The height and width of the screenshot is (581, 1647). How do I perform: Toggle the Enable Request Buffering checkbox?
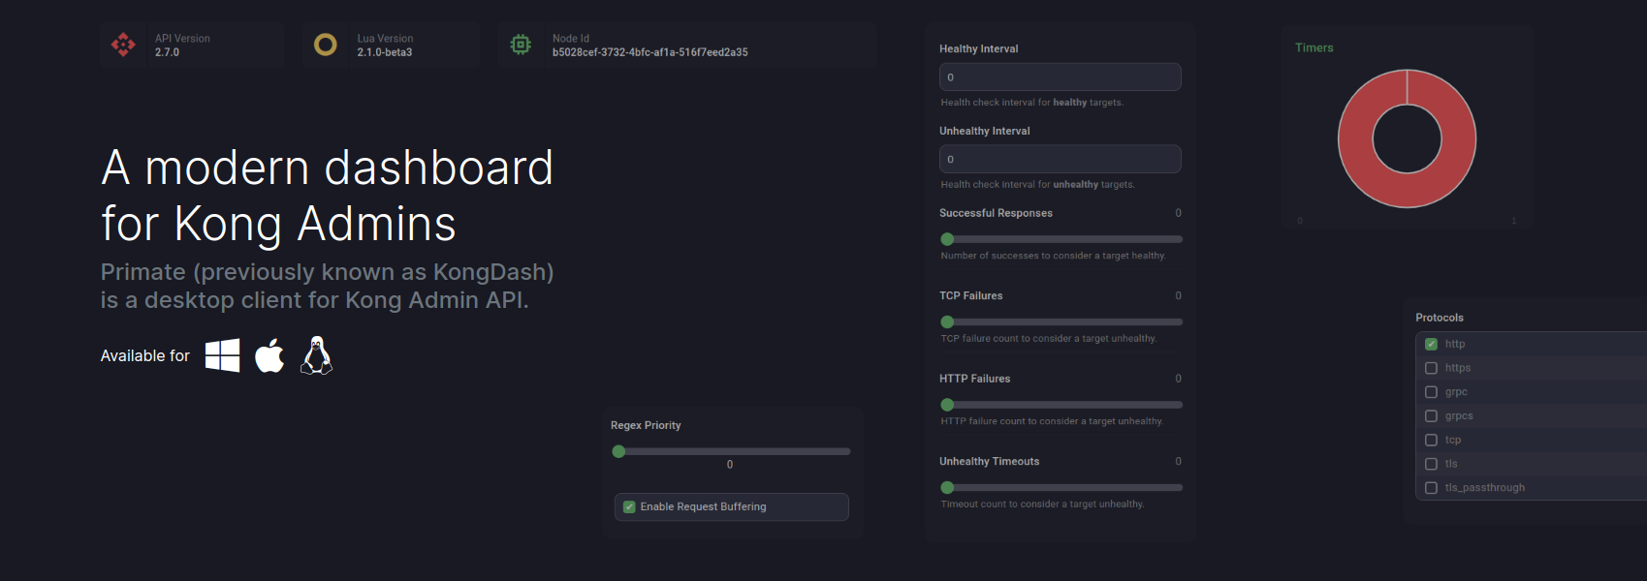(x=629, y=506)
